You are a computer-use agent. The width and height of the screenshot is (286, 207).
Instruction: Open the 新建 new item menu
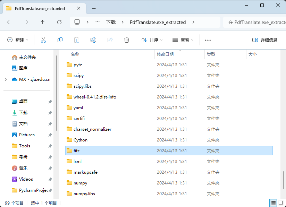(x=18, y=40)
